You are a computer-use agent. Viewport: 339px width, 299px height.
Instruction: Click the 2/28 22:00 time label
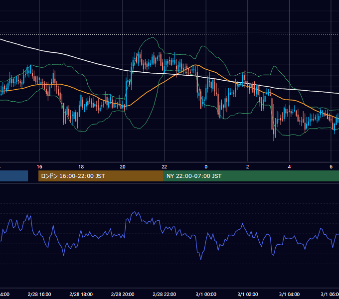[x=165, y=294]
